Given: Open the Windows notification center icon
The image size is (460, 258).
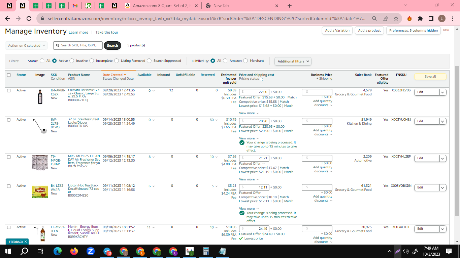Looking at the screenshot, I should pyautogui.click(x=449, y=251).
